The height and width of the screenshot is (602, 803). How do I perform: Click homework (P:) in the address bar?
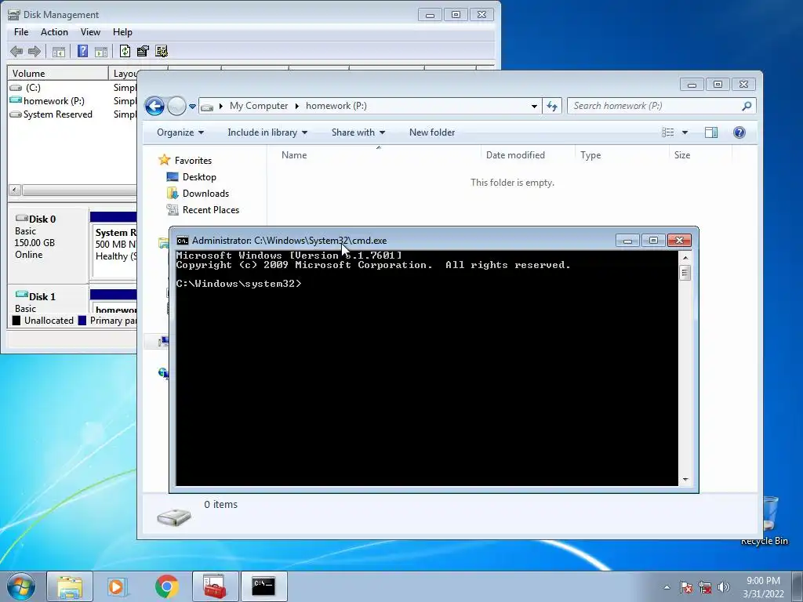[x=336, y=106]
